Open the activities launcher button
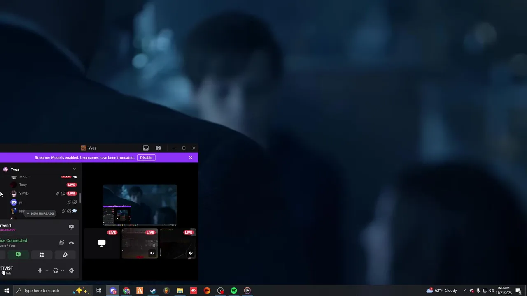The height and width of the screenshot is (296, 527). pos(42,255)
